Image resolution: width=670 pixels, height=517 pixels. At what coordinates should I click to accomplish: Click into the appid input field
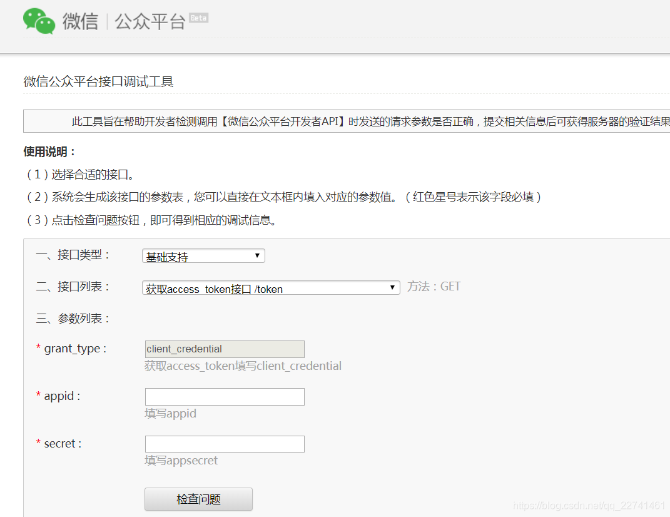point(225,397)
